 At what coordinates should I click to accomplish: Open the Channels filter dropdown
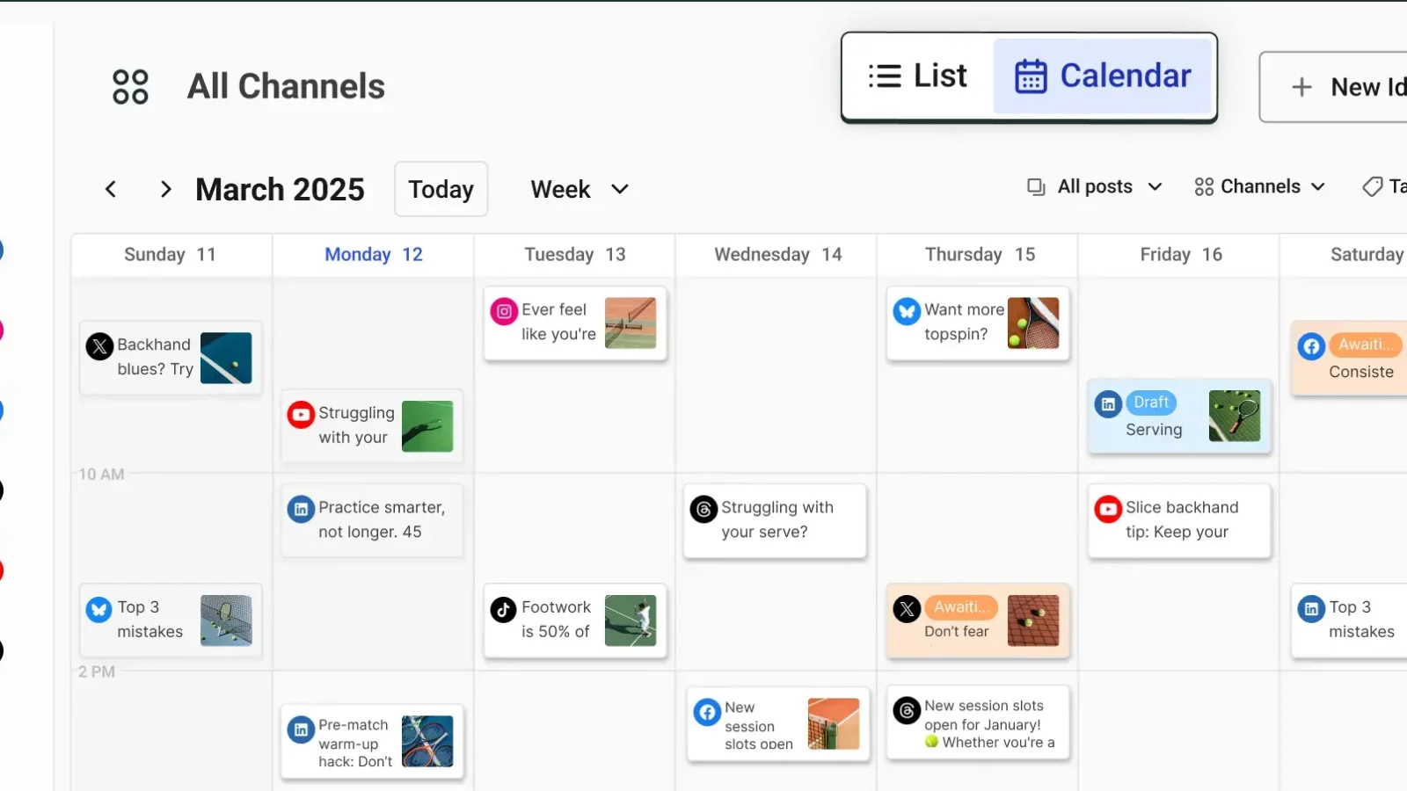click(x=1259, y=186)
